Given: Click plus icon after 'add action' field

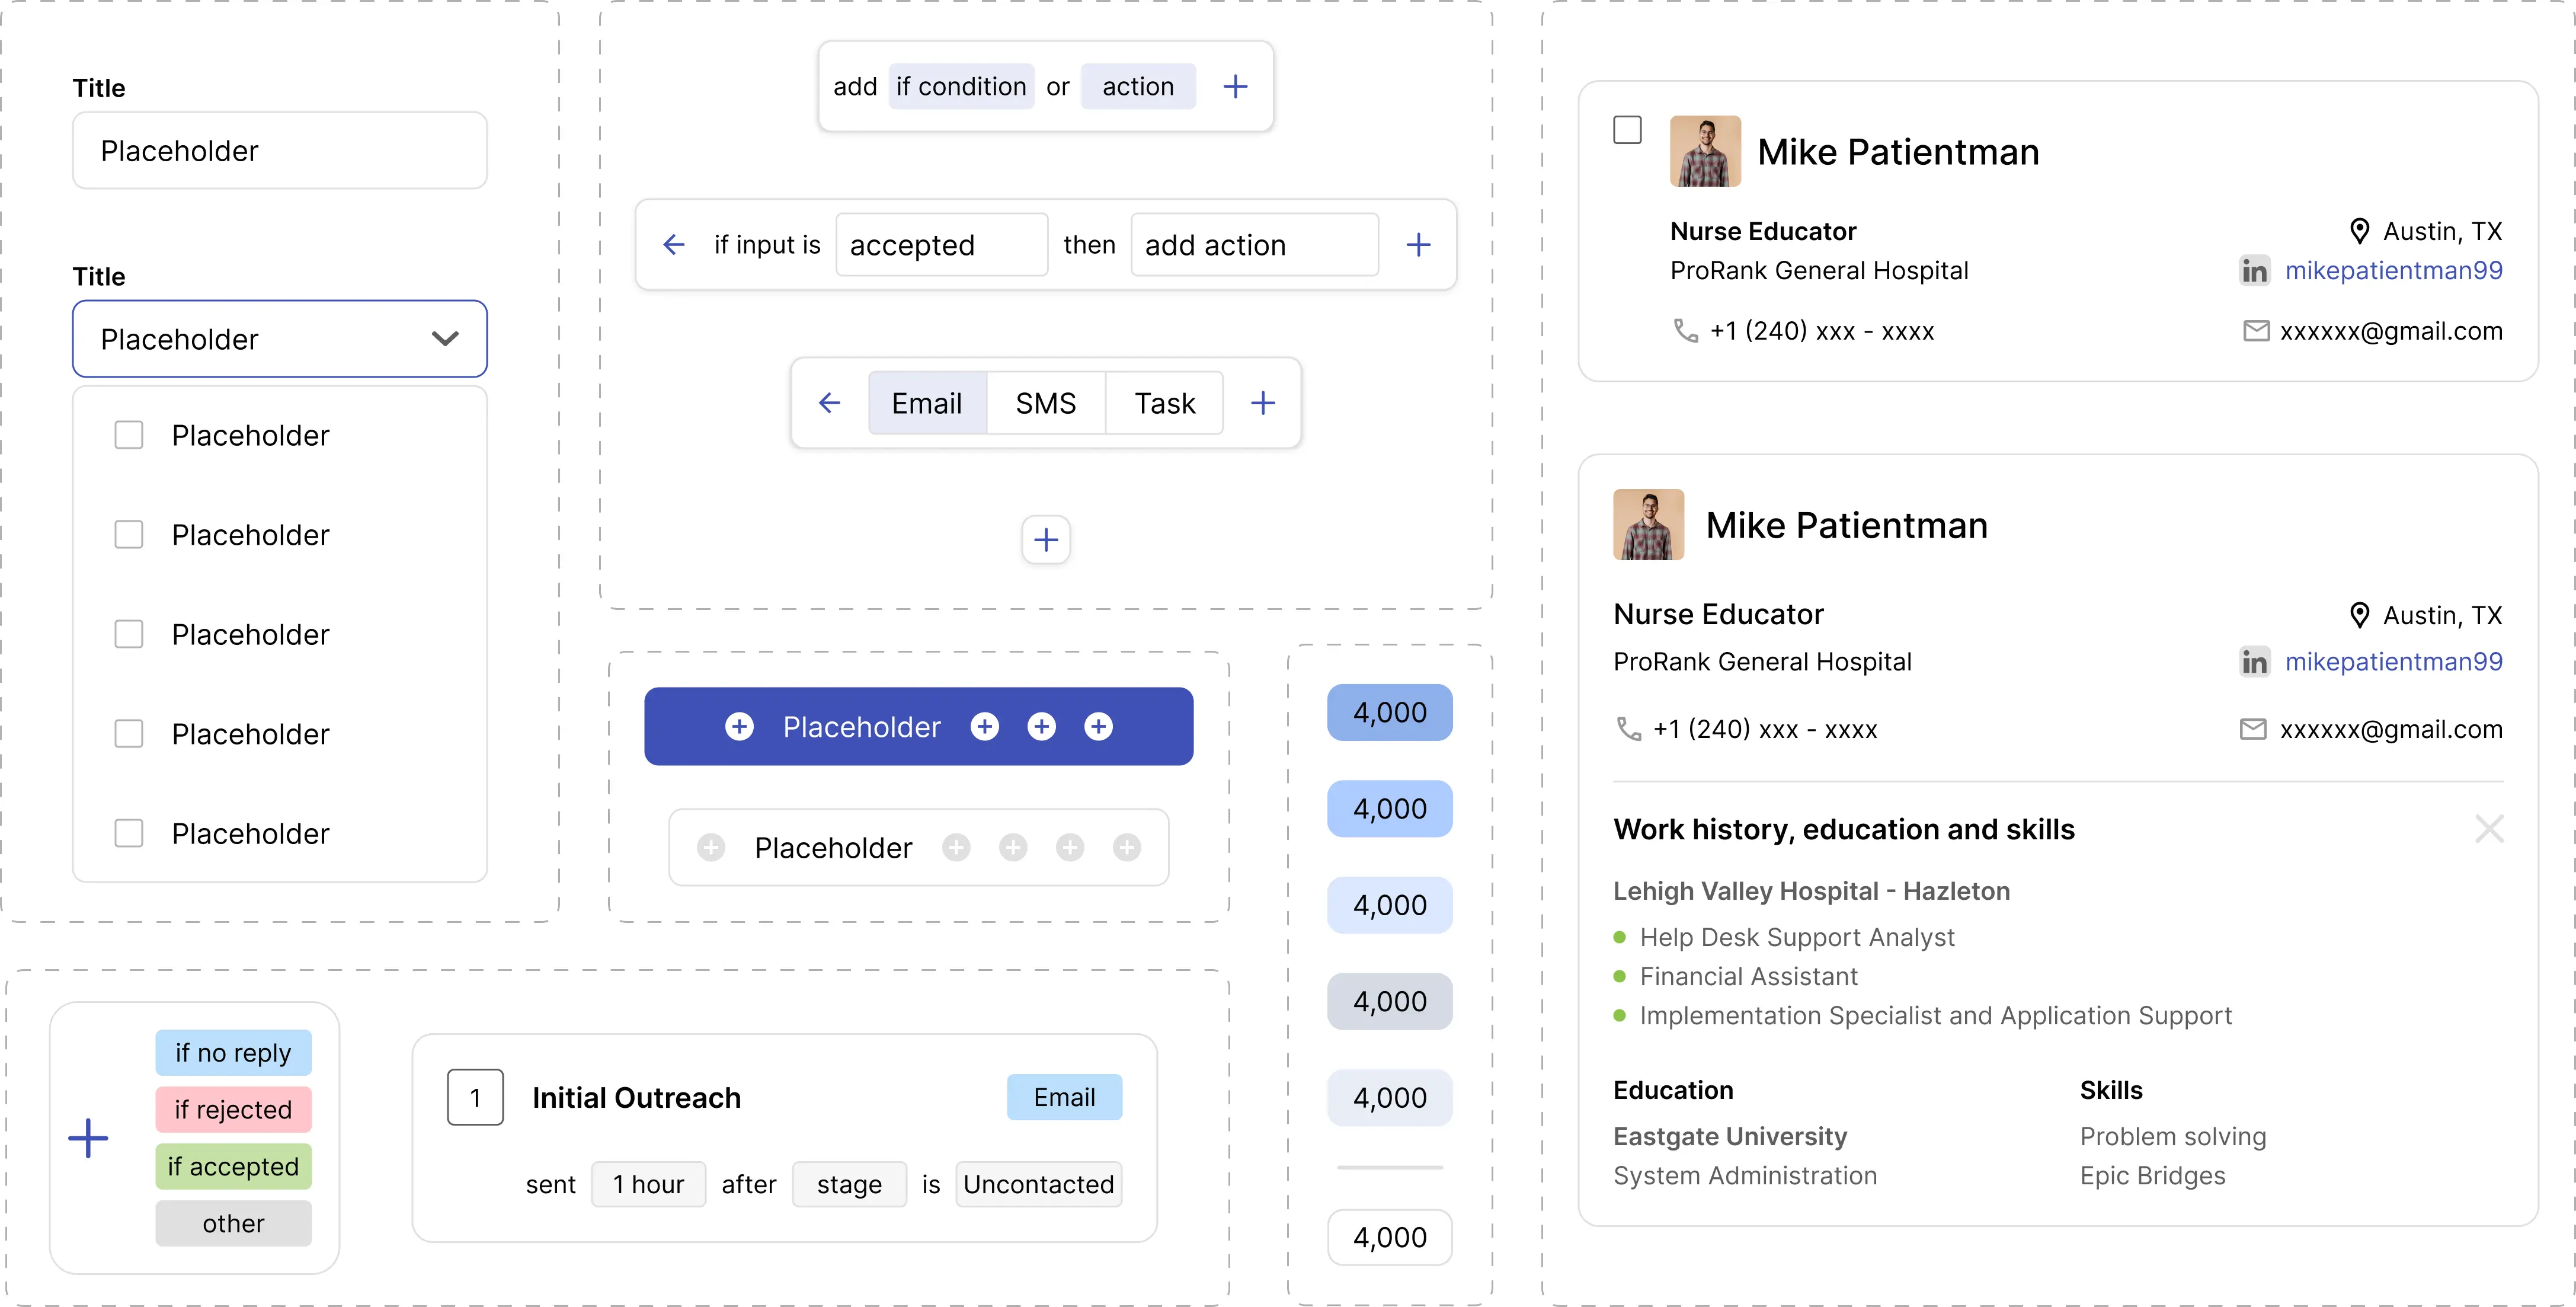Looking at the screenshot, I should (1418, 245).
